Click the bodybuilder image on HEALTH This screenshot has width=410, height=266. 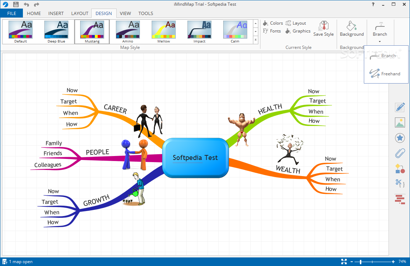(x=241, y=129)
